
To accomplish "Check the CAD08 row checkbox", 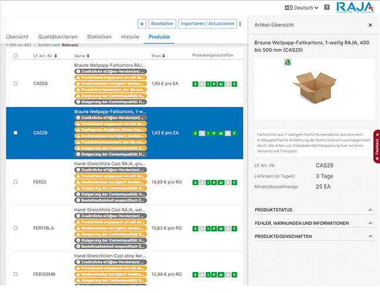I will tap(15, 84).
